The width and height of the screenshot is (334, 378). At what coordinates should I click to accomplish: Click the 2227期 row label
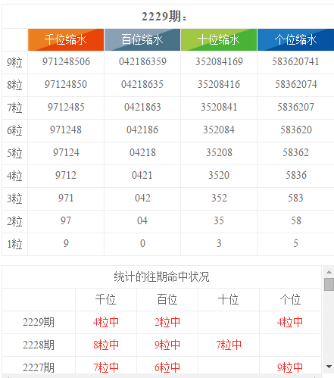(39, 367)
